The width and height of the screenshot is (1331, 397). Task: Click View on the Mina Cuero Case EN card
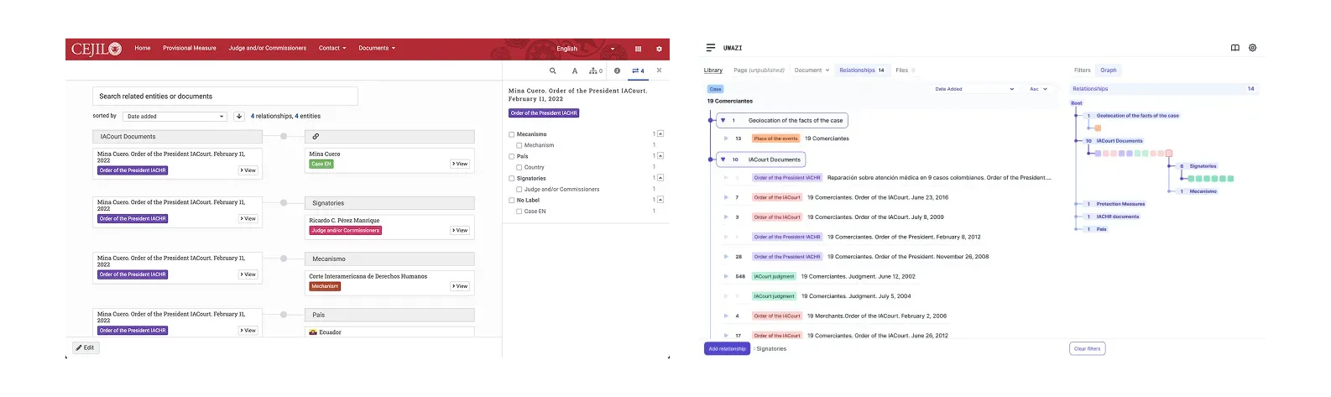[460, 164]
